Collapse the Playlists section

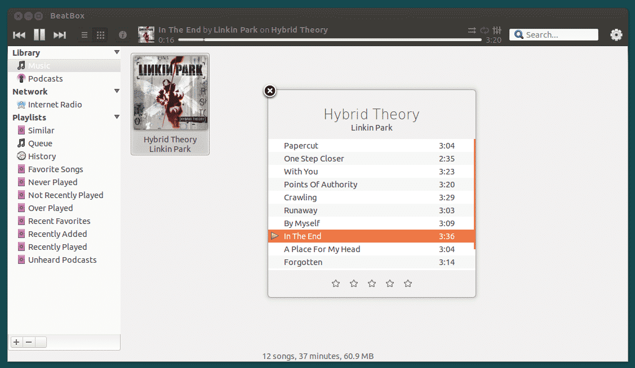[x=117, y=117]
